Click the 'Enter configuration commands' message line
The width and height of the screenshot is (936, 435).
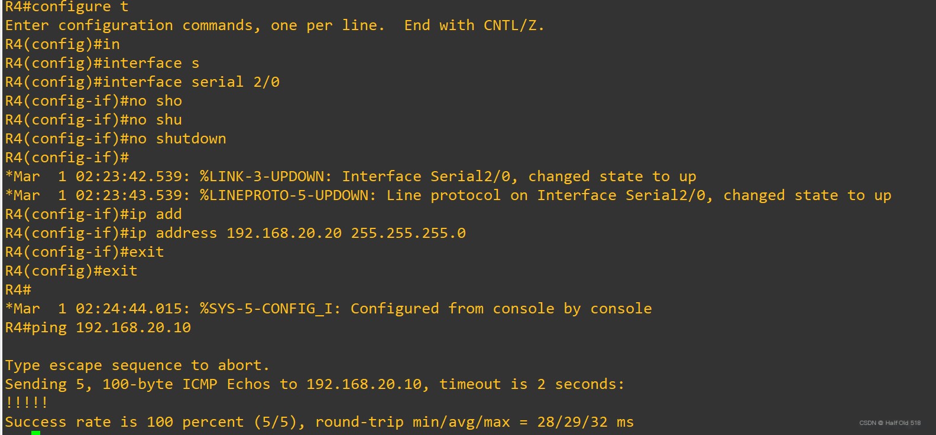tap(275, 25)
